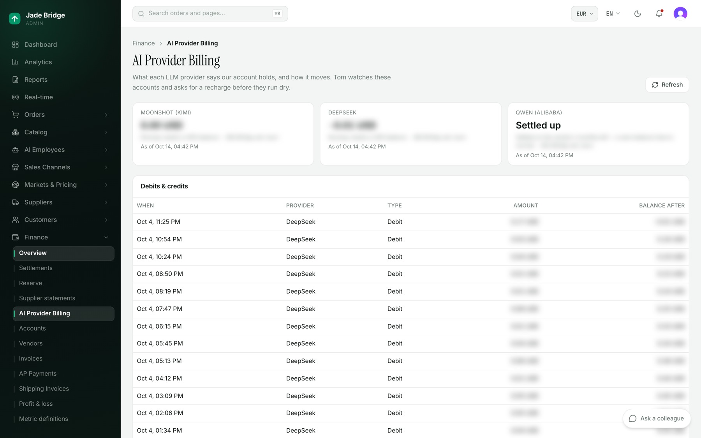The image size is (701, 438).
Task: Open the Real-time broadcast icon
Action: click(15, 97)
